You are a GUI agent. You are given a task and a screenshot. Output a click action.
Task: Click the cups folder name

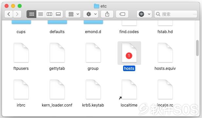(21, 32)
